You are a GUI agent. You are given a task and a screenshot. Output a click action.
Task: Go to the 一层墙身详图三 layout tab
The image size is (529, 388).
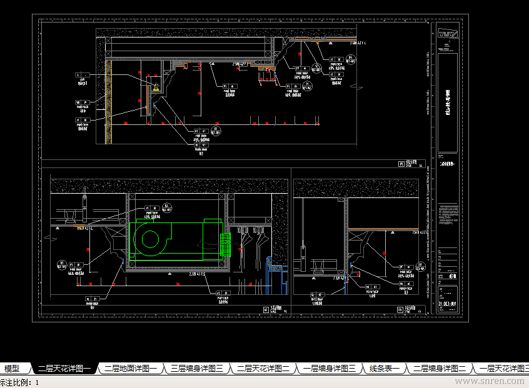click(x=329, y=369)
